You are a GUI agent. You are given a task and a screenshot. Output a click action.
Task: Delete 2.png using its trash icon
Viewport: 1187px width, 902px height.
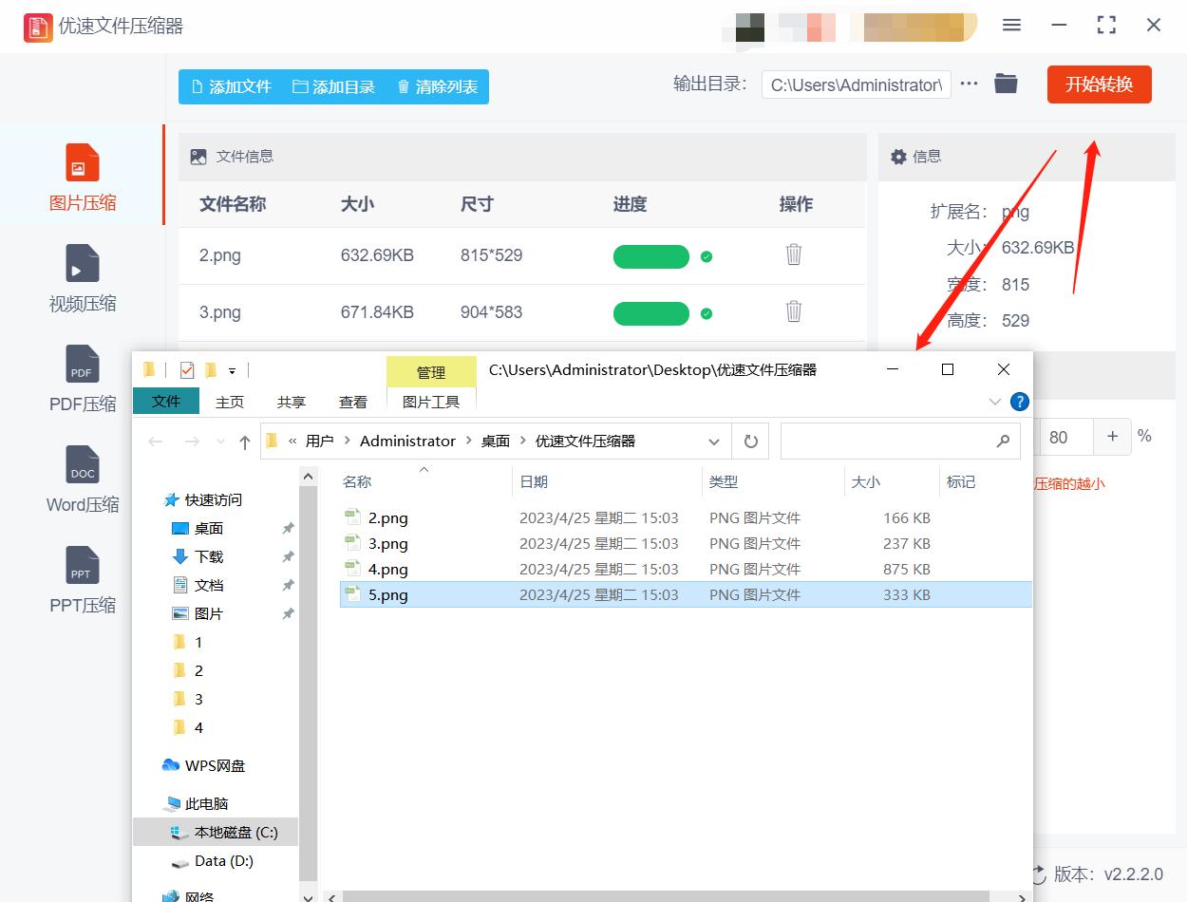793,254
